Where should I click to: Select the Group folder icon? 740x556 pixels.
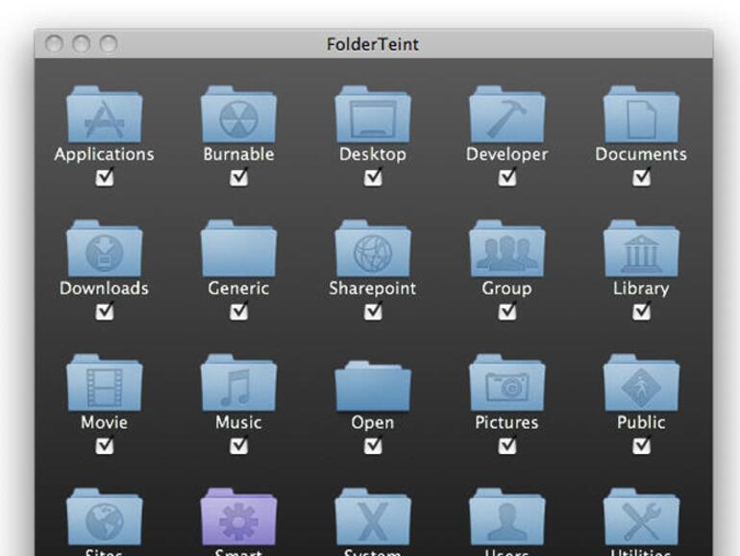click(506, 248)
